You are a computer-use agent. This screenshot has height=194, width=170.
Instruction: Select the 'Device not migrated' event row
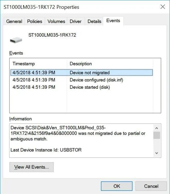pos(82,73)
